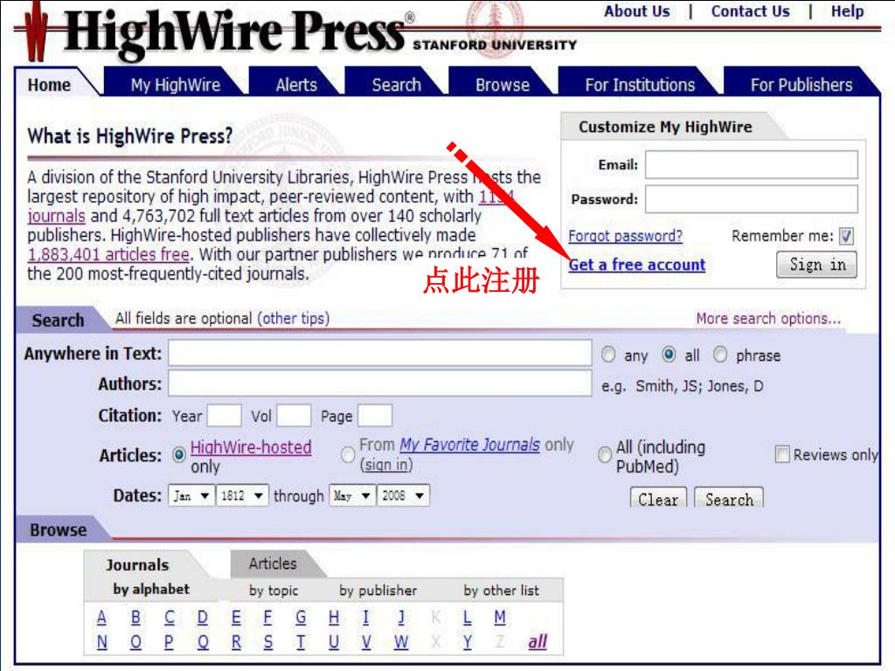Choose by alphabet option
The image size is (895, 671).
151,590
